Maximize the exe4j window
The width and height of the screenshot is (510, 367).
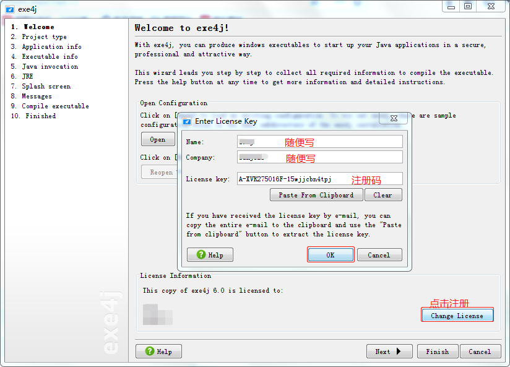pos(468,7)
